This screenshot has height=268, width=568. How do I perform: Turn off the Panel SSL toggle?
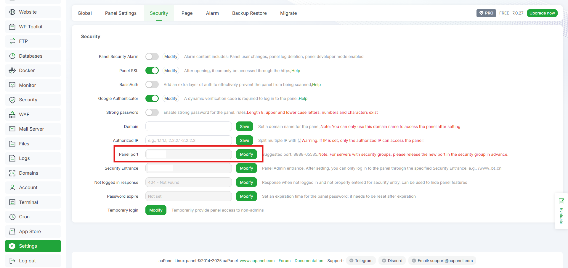tap(152, 71)
